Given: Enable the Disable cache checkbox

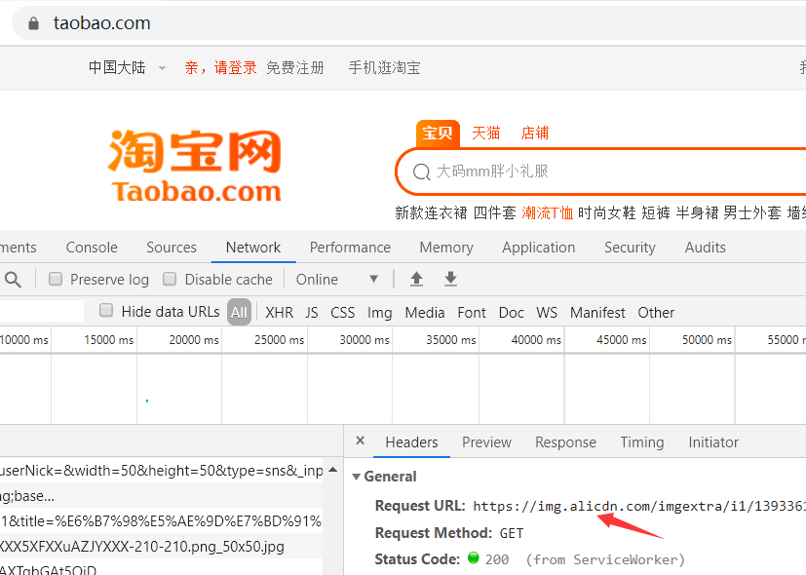Looking at the screenshot, I should (x=170, y=279).
